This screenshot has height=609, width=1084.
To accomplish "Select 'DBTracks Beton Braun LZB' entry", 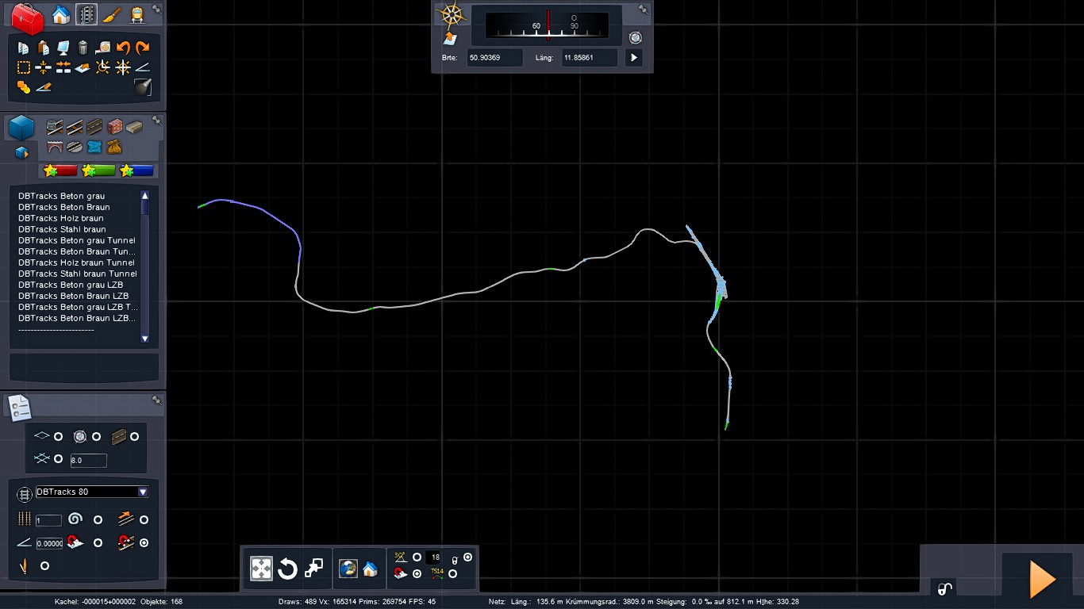I will click(73, 296).
